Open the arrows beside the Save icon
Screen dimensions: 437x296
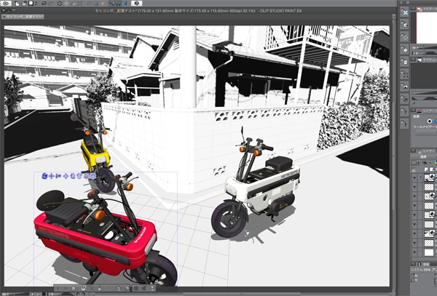pyautogui.click(x=36, y=4)
